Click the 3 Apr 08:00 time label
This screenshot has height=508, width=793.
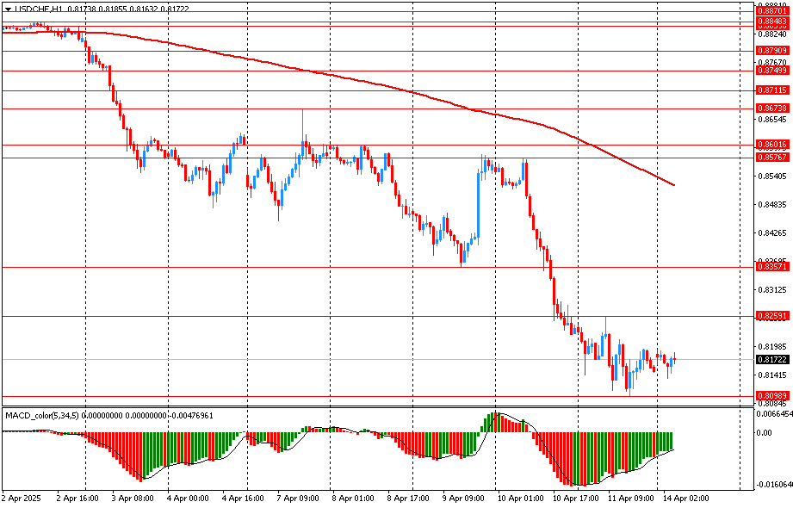click(134, 498)
